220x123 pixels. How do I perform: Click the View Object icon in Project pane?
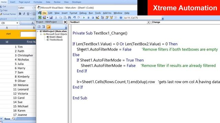[x=43, y=27]
